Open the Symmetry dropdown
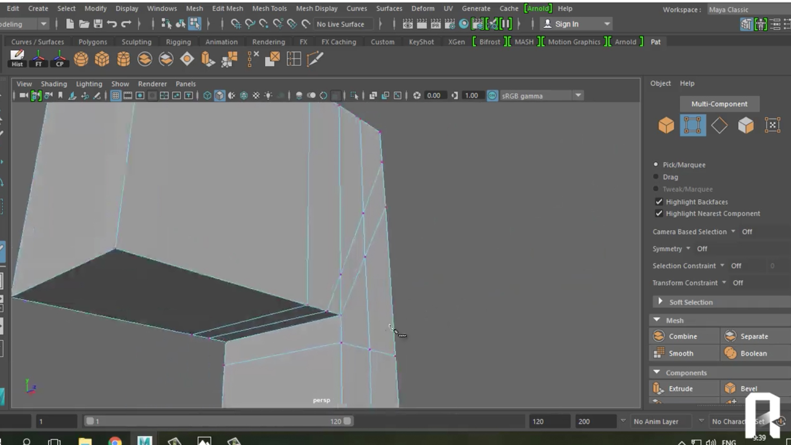 pos(688,248)
